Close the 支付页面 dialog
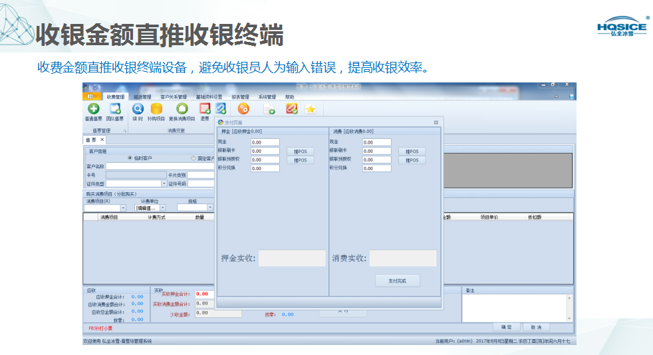653x355 pixels. (x=436, y=122)
